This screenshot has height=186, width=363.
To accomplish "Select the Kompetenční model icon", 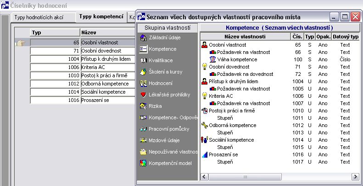I will pos(143,163).
